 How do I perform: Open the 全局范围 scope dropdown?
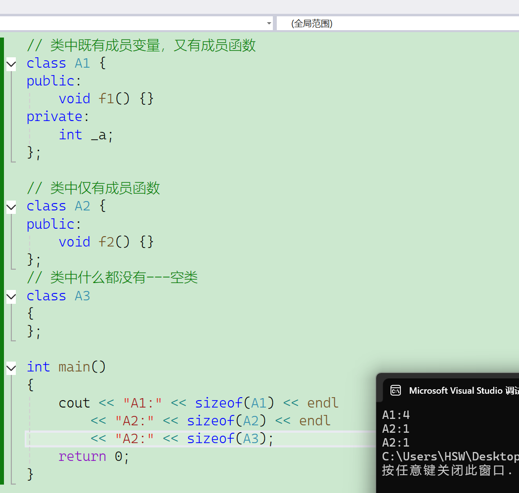(x=398, y=24)
